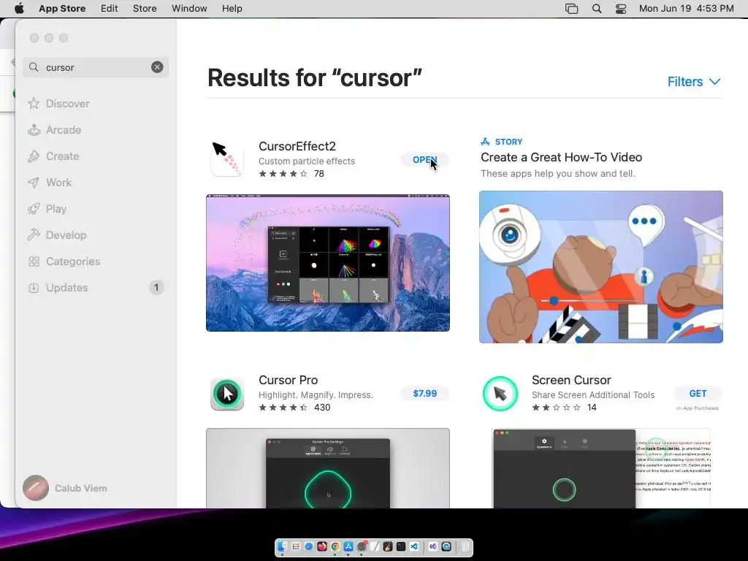
Task: Click the date and time in menu bar
Action: [686, 9]
